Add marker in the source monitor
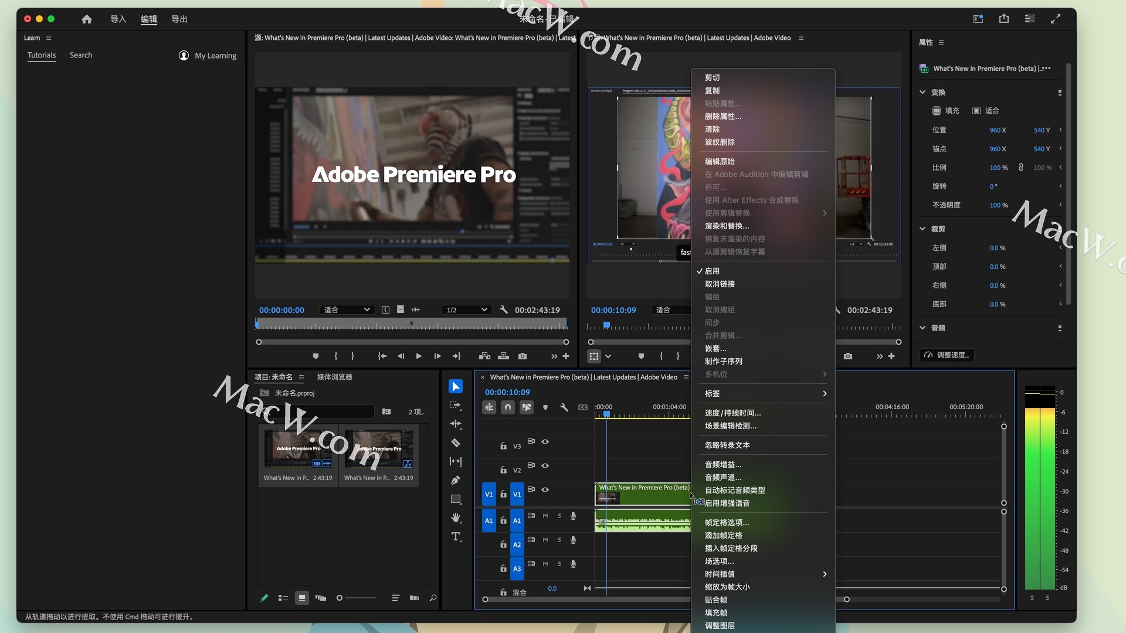The width and height of the screenshot is (1126, 633). 316,356
